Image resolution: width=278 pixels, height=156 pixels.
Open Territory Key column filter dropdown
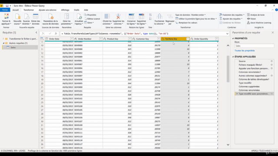[x=188, y=39]
